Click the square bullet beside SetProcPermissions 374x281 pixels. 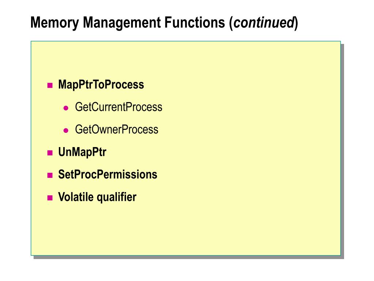tap(50, 175)
